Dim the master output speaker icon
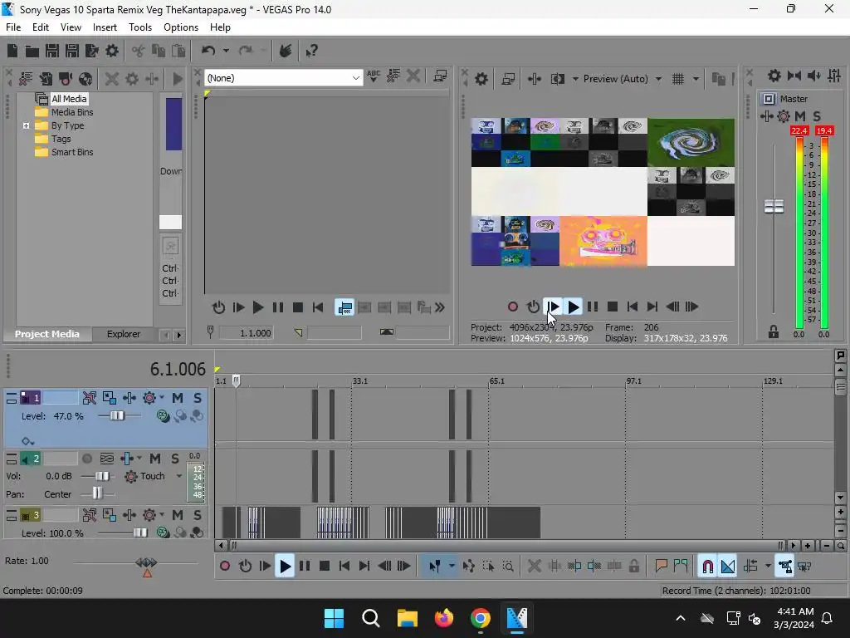850x638 pixels. 814,76
